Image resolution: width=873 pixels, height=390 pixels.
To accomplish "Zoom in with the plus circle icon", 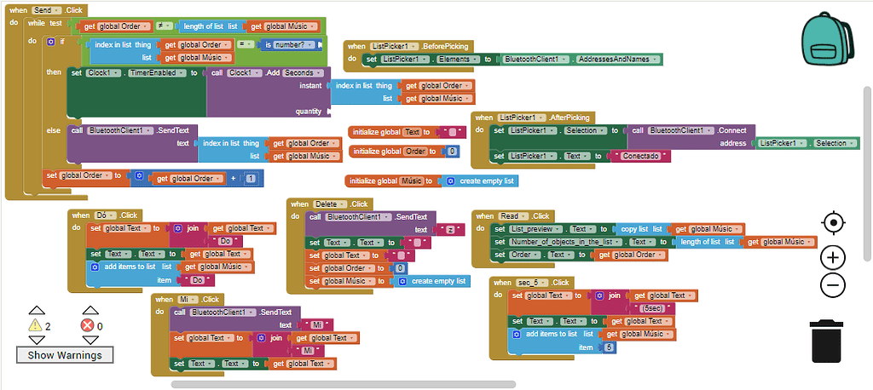I will [x=833, y=257].
